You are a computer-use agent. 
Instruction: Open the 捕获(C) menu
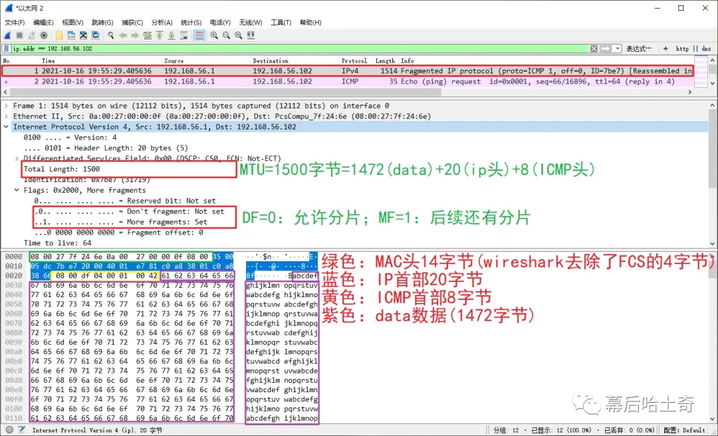pos(132,23)
